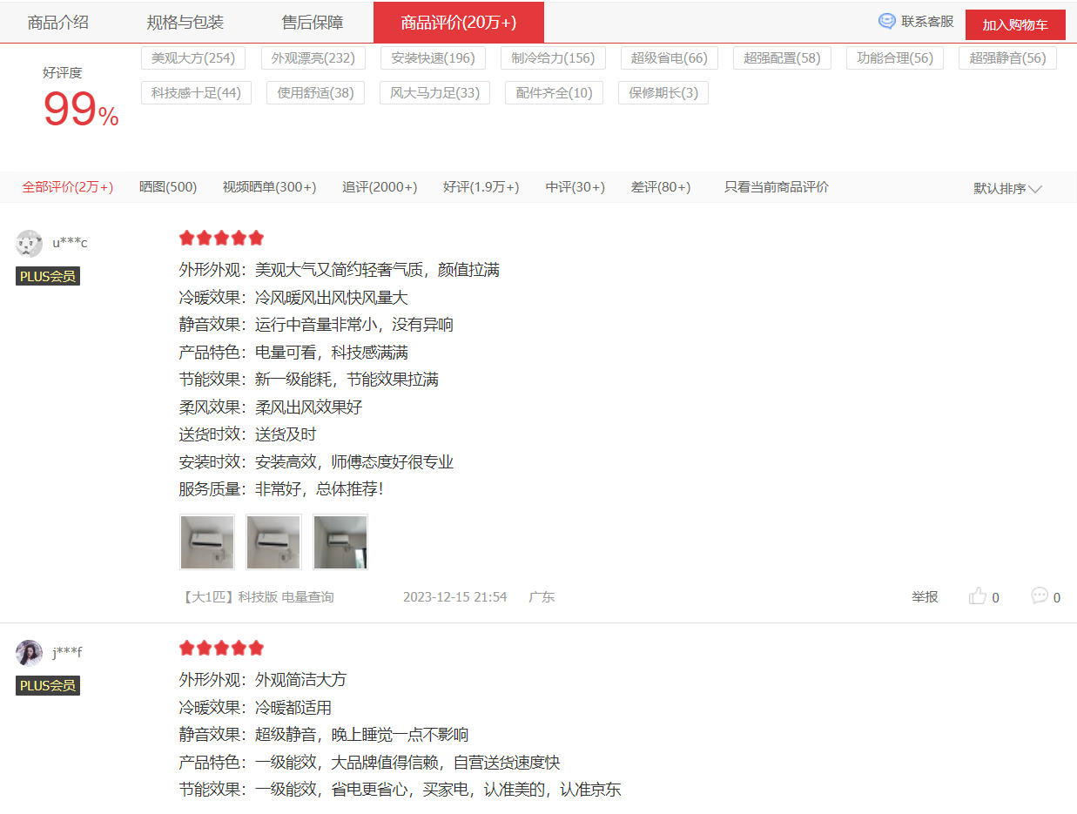This screenshot has height=814, width=1077.
Task: Click the 【大1匹】科技版 电量查询 product spec text
Action: click(257, 597)
